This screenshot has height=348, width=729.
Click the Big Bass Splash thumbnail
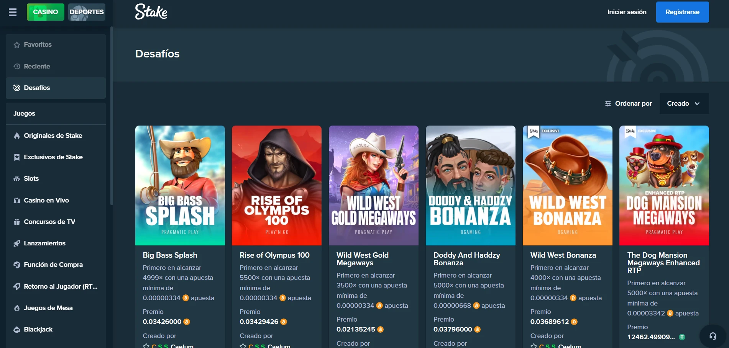click(180, 185)
